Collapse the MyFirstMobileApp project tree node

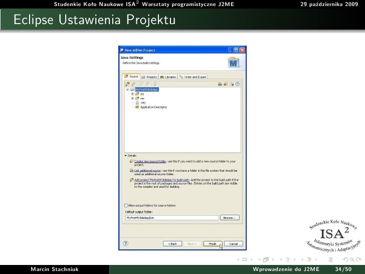tap(127, 89)
